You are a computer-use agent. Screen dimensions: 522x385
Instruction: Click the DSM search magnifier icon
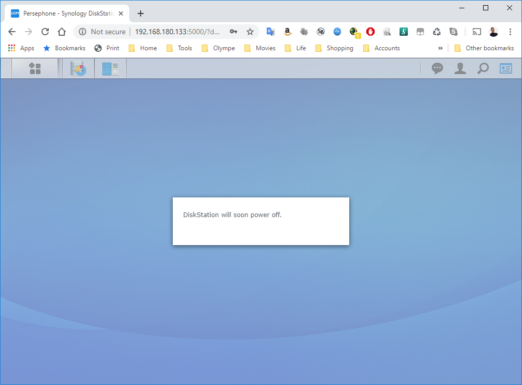(483, 68)
